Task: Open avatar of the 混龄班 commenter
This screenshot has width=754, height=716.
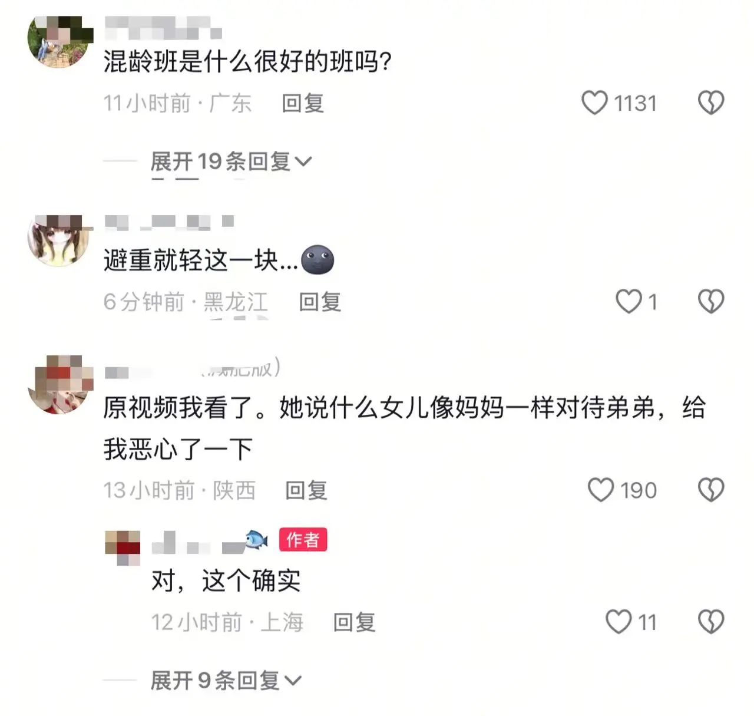Action: pos(61,42)
